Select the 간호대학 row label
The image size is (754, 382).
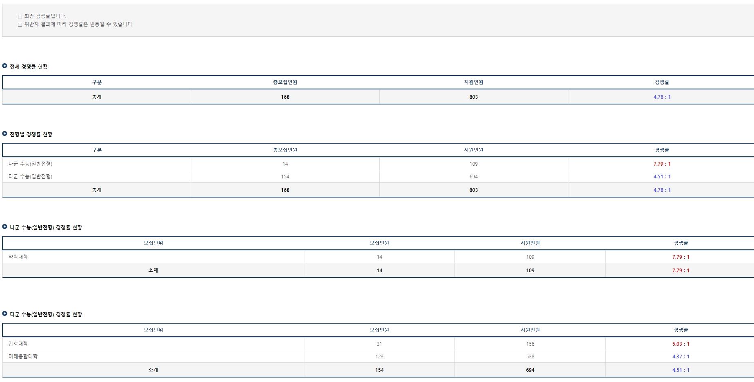pos(18,344)
